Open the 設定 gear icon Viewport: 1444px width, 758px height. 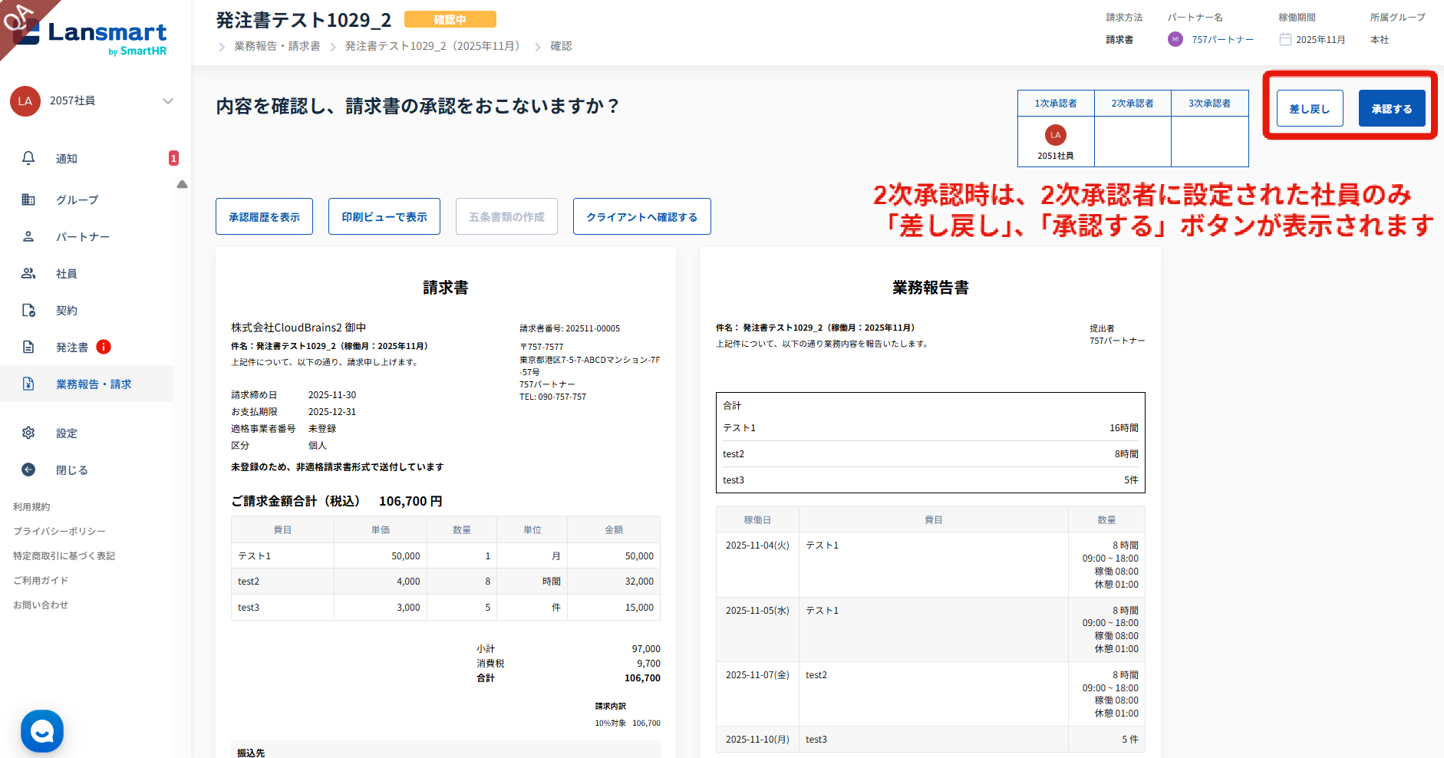coord(28,433)
